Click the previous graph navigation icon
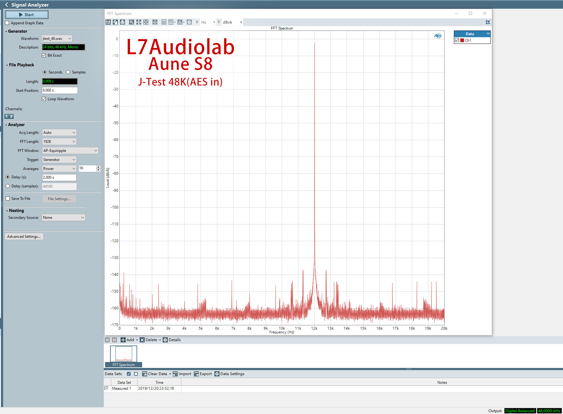Image resolution: width=563 pixels, height=414 pixels. pyautogui.click(x=107, y=340)
